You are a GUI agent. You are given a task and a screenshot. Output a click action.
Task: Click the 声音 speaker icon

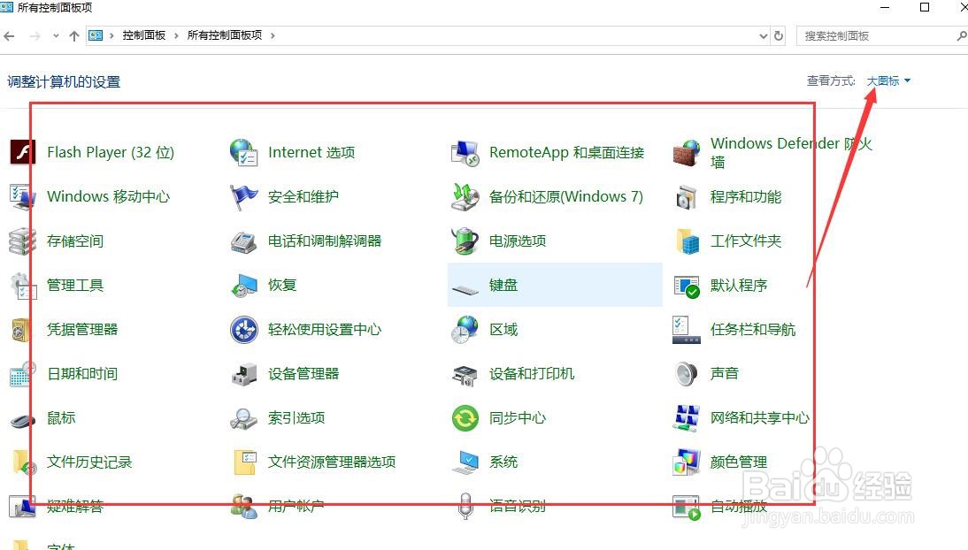click(687, 373)
